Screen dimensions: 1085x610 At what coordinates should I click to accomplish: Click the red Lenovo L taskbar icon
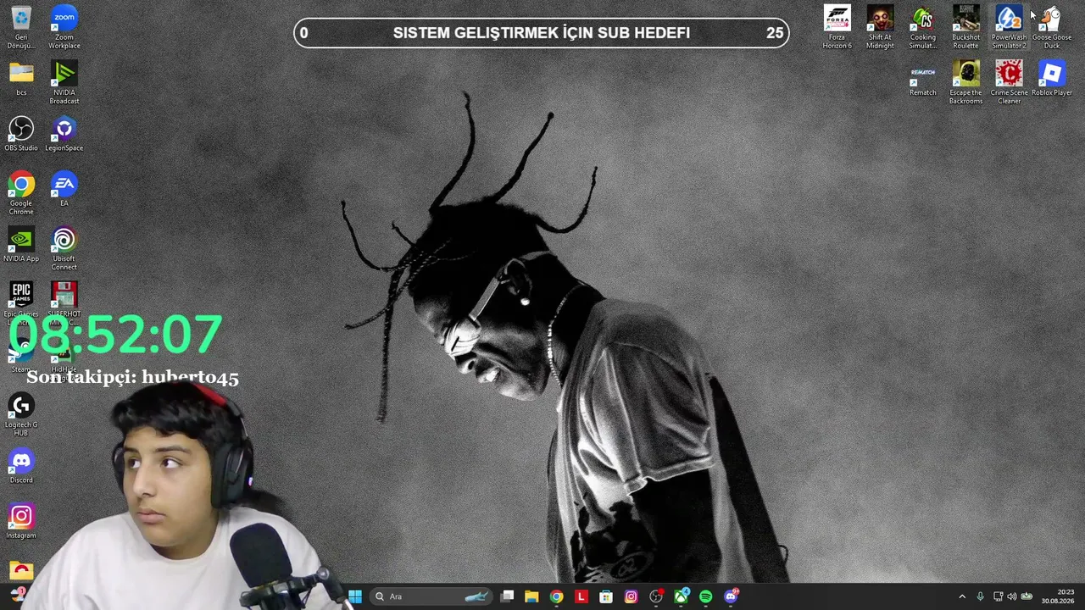tap(581, 596)
